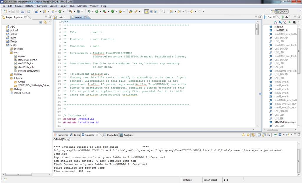Open the Debug bug dropdown arrow

93,11
